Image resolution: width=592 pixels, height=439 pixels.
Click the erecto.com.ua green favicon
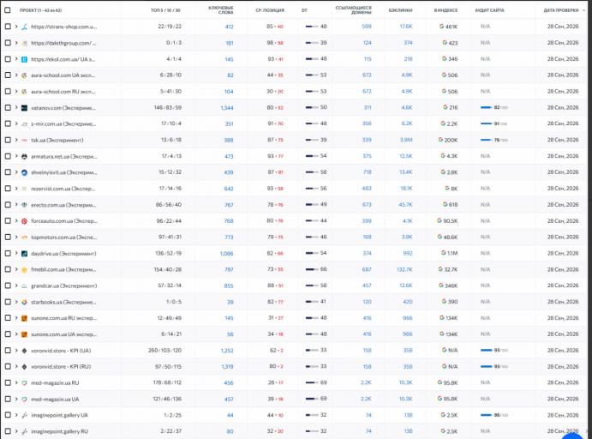[24, 205]
